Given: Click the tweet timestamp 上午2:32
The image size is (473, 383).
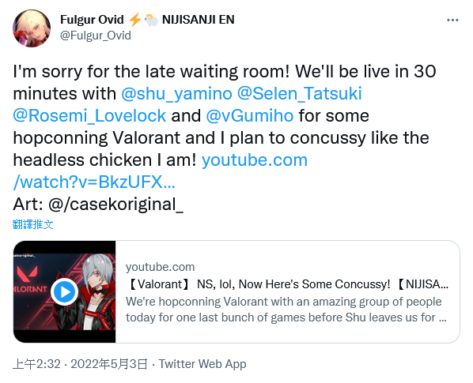Looking at the screenshot, I should pyautogui.click(x=36, y=364).
